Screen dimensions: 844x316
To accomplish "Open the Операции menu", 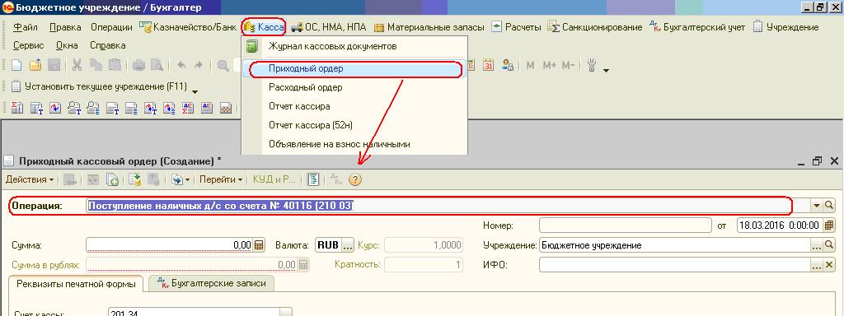I will pos(111,27).
